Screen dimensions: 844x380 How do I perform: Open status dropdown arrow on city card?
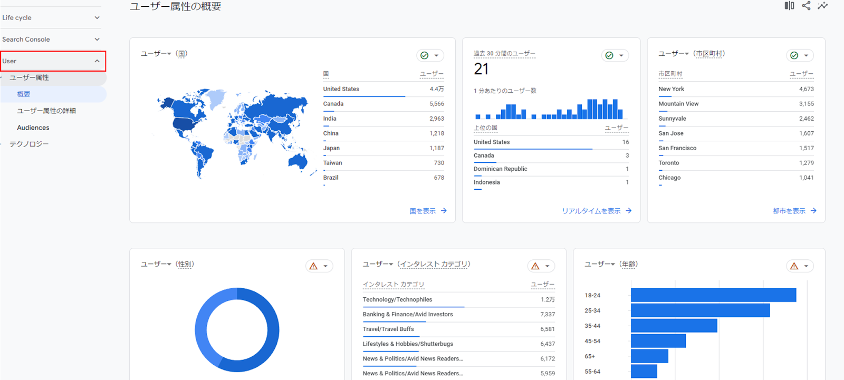coord(806,55)
